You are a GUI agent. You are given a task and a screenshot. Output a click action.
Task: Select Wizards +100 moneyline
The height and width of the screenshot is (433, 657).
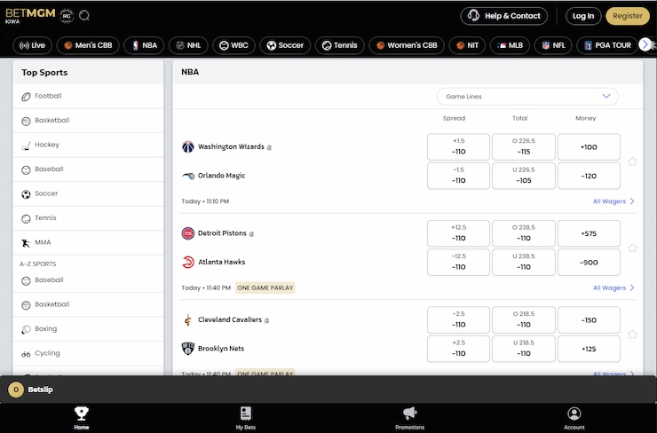pos(589,147)
